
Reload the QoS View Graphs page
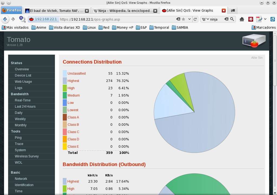click(x=195, y=19)
